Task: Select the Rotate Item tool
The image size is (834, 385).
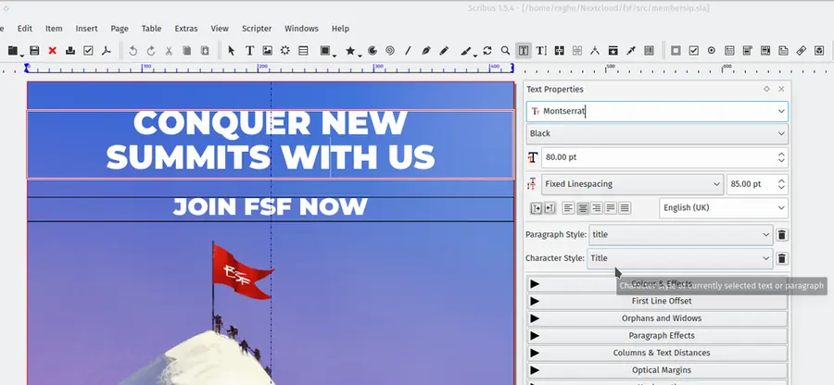Action: [x=487, y=51]
